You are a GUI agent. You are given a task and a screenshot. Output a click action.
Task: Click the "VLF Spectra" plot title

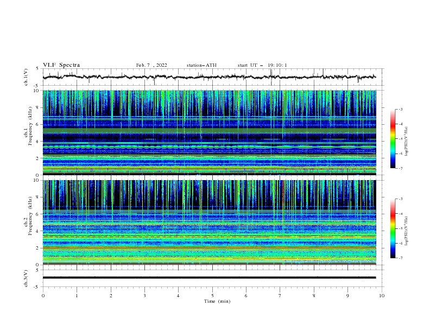coord(61,65)
